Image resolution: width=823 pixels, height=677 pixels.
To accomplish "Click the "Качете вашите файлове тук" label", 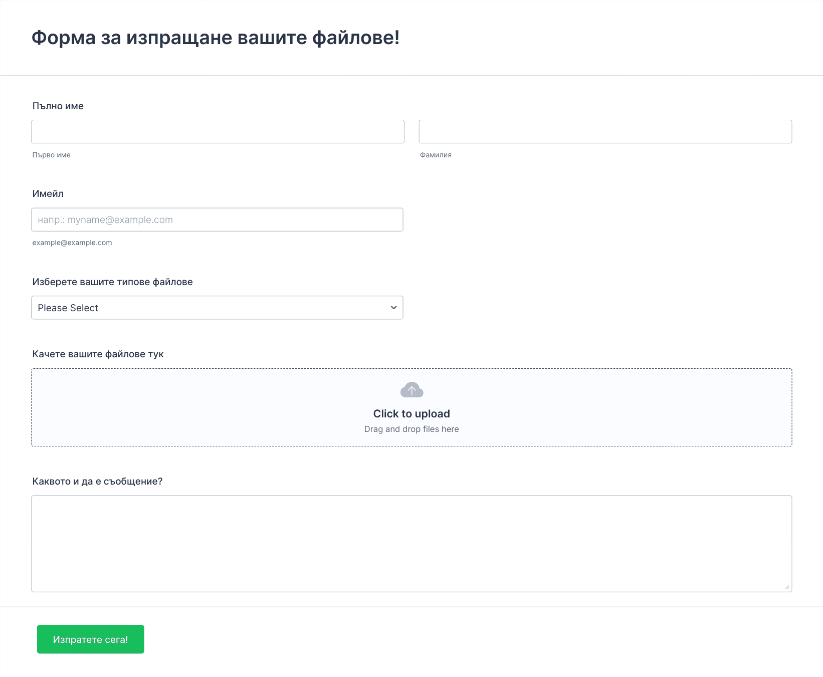I will pyautogui.click(x=98, y=354).
